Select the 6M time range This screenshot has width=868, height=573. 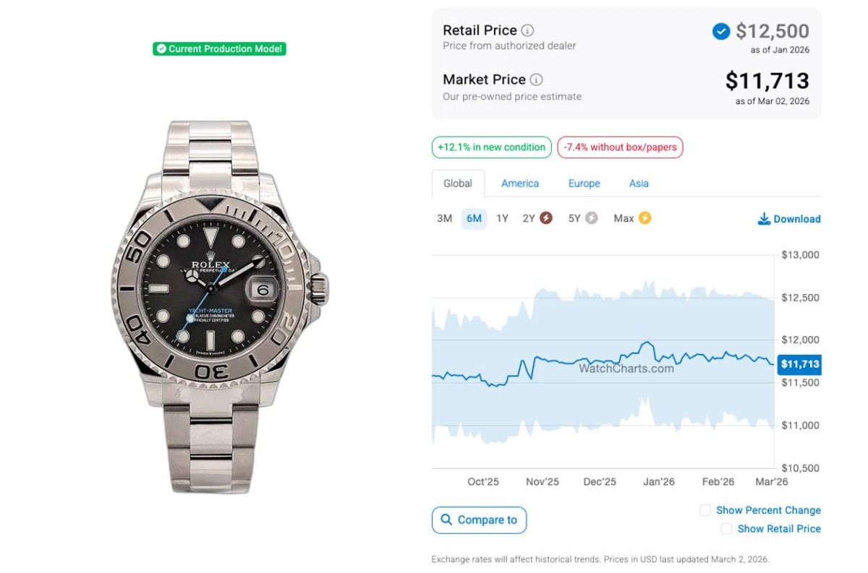(x=474, y=218)
